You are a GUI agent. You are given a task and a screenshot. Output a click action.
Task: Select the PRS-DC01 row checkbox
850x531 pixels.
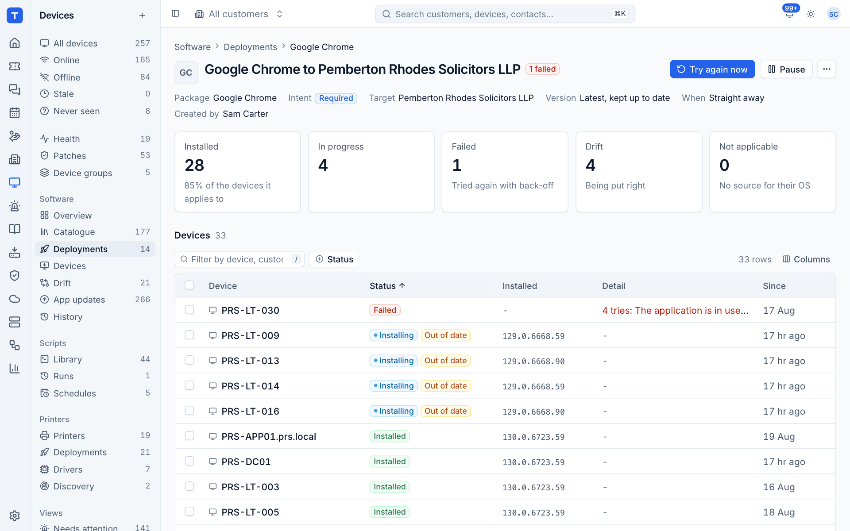pyautogui.click(x=189, y=461)
